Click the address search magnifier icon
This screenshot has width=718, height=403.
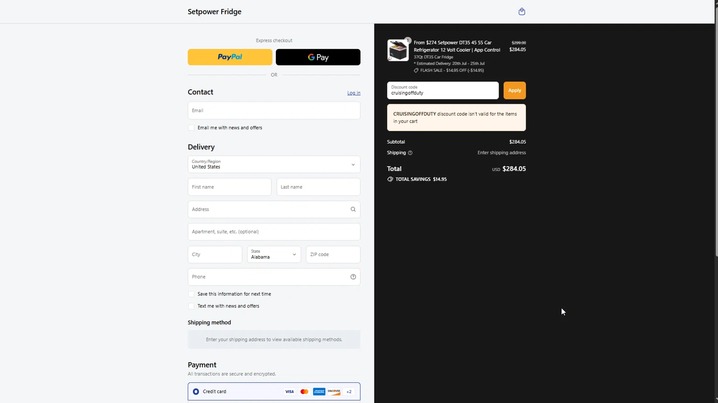353,209
